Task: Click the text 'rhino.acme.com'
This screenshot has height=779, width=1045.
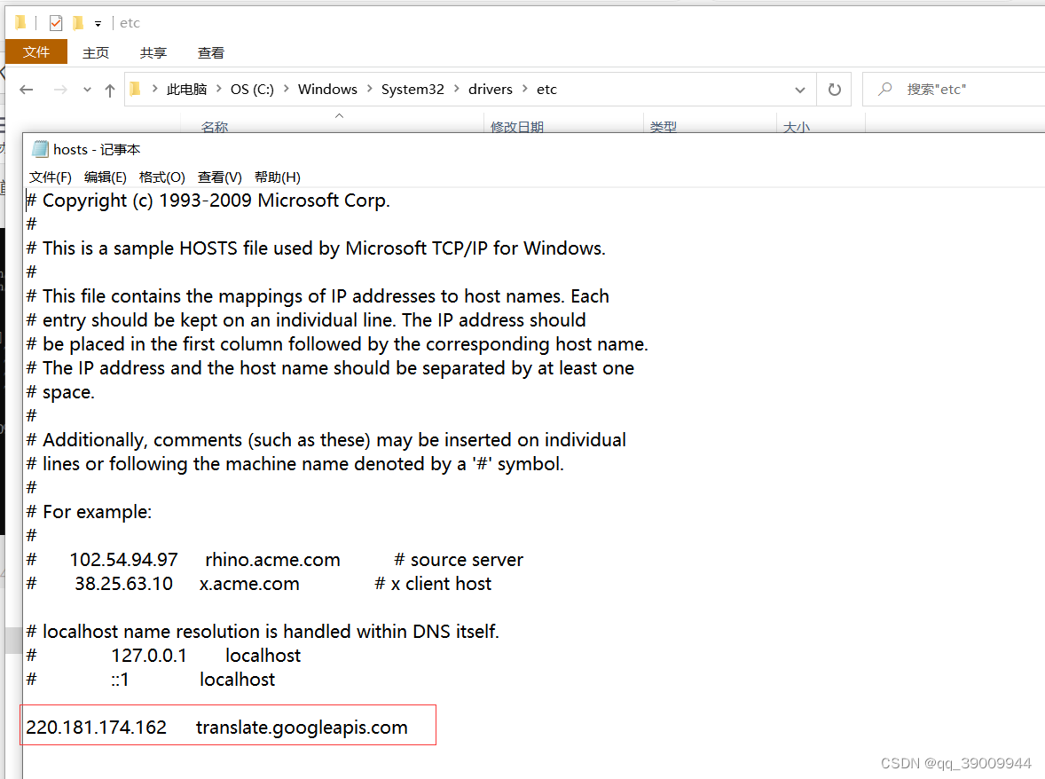Action: click(272, 560)
